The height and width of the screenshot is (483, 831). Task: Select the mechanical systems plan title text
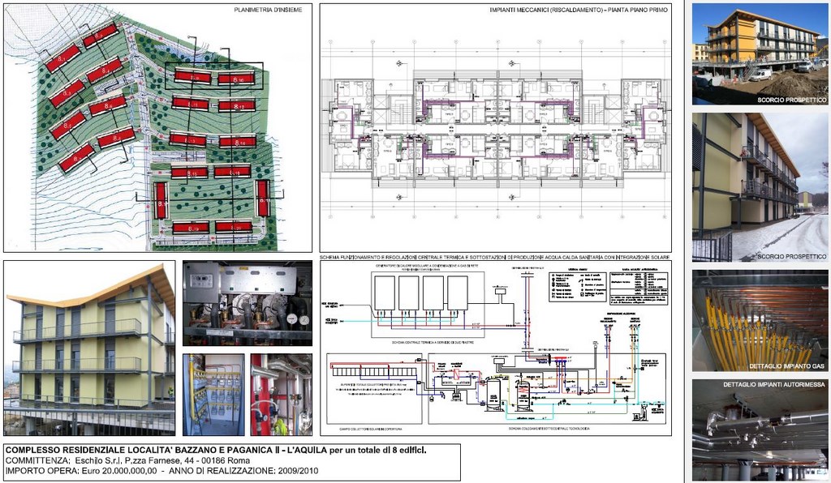(579, 10)
